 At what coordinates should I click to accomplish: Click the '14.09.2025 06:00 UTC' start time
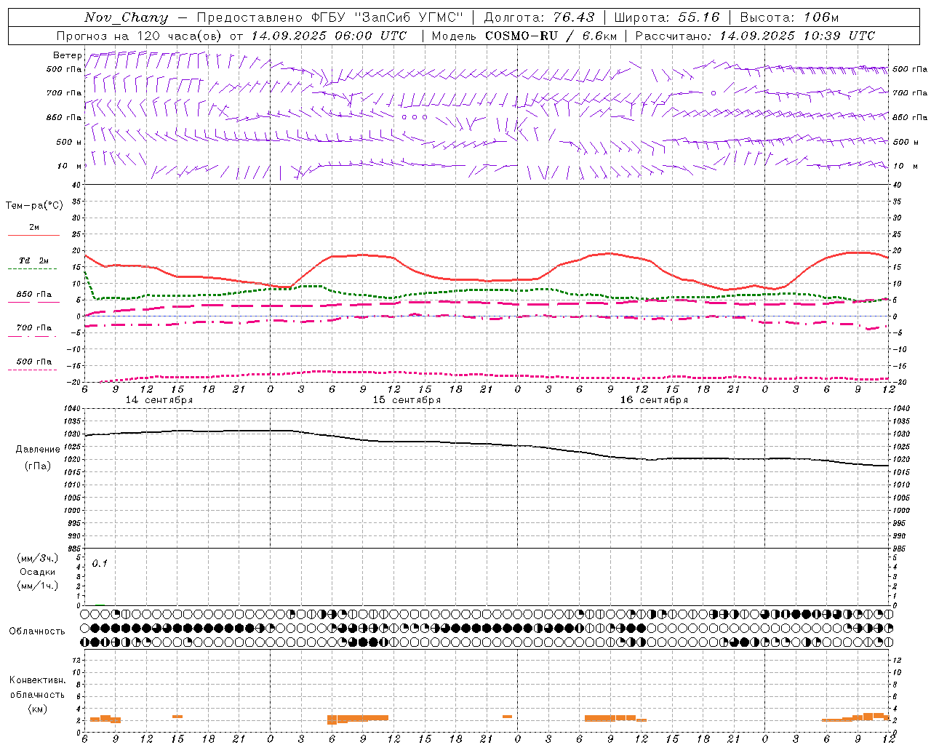(x=329, y=36)
